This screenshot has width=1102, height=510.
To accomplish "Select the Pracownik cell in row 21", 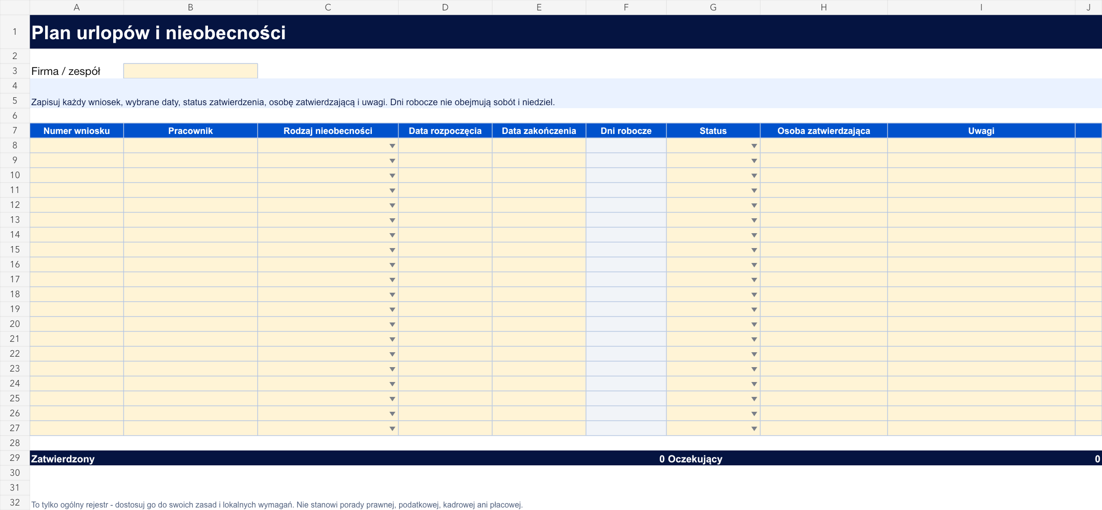I will [x=191, y=339].
